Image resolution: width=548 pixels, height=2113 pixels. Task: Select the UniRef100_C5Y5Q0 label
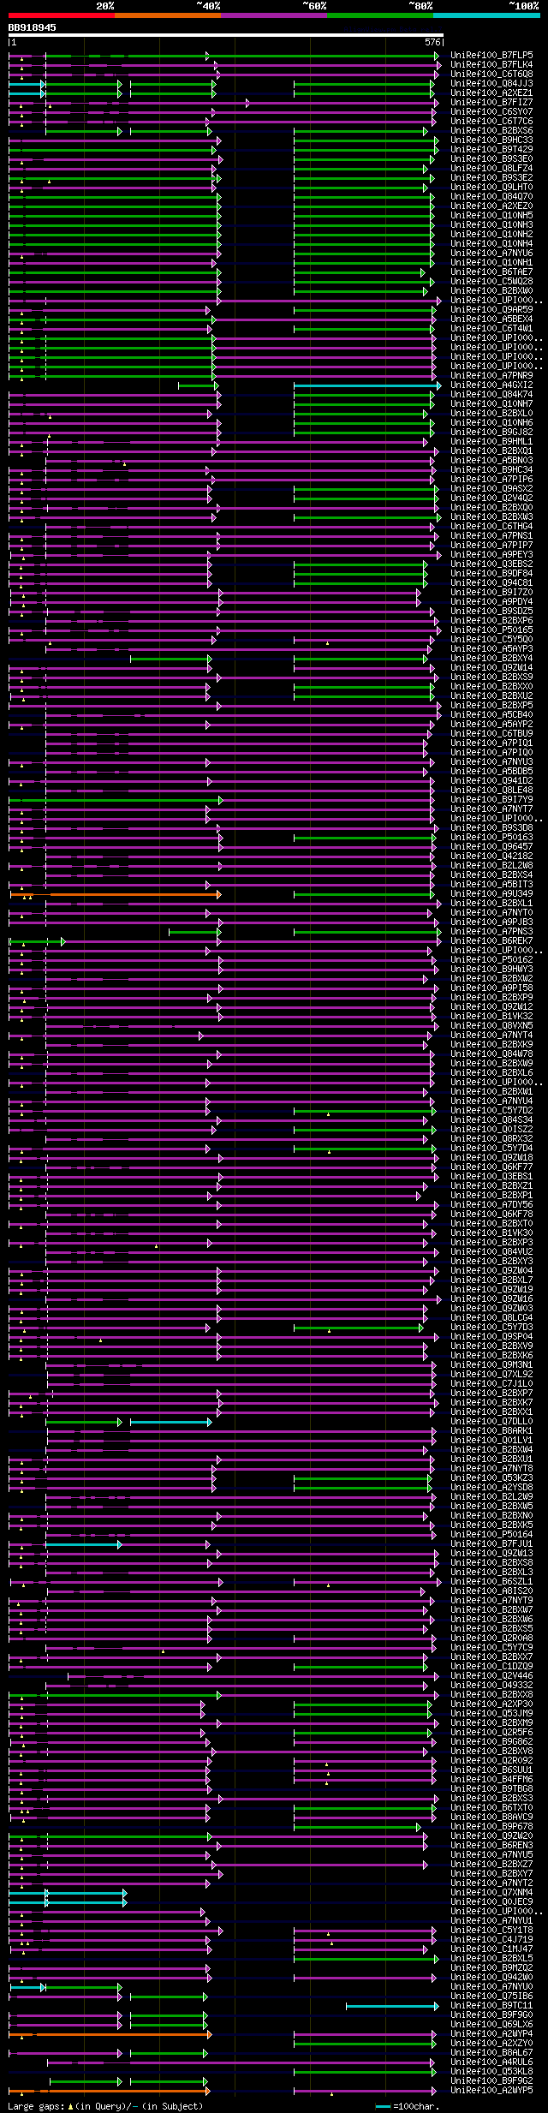tap(491, 639)
